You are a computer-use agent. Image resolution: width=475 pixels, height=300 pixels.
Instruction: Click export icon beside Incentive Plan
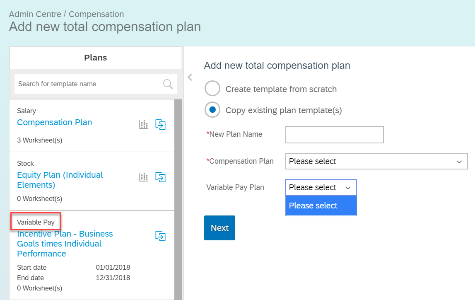point(161,236)
